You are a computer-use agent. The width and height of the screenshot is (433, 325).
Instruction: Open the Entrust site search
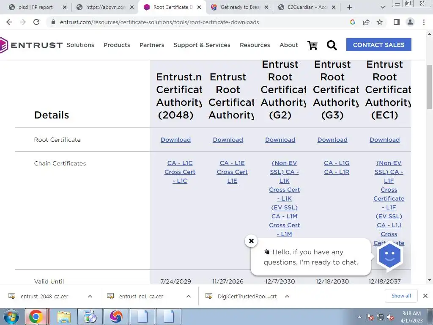point(332,45)
